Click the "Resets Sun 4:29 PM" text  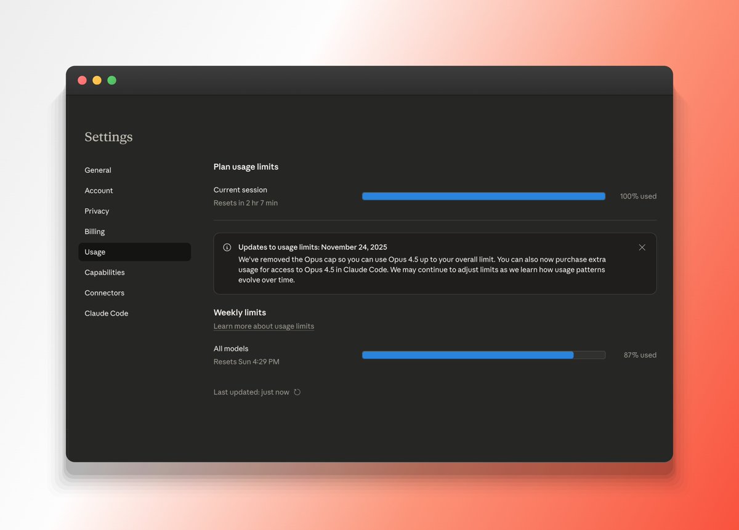coord(246,362)
